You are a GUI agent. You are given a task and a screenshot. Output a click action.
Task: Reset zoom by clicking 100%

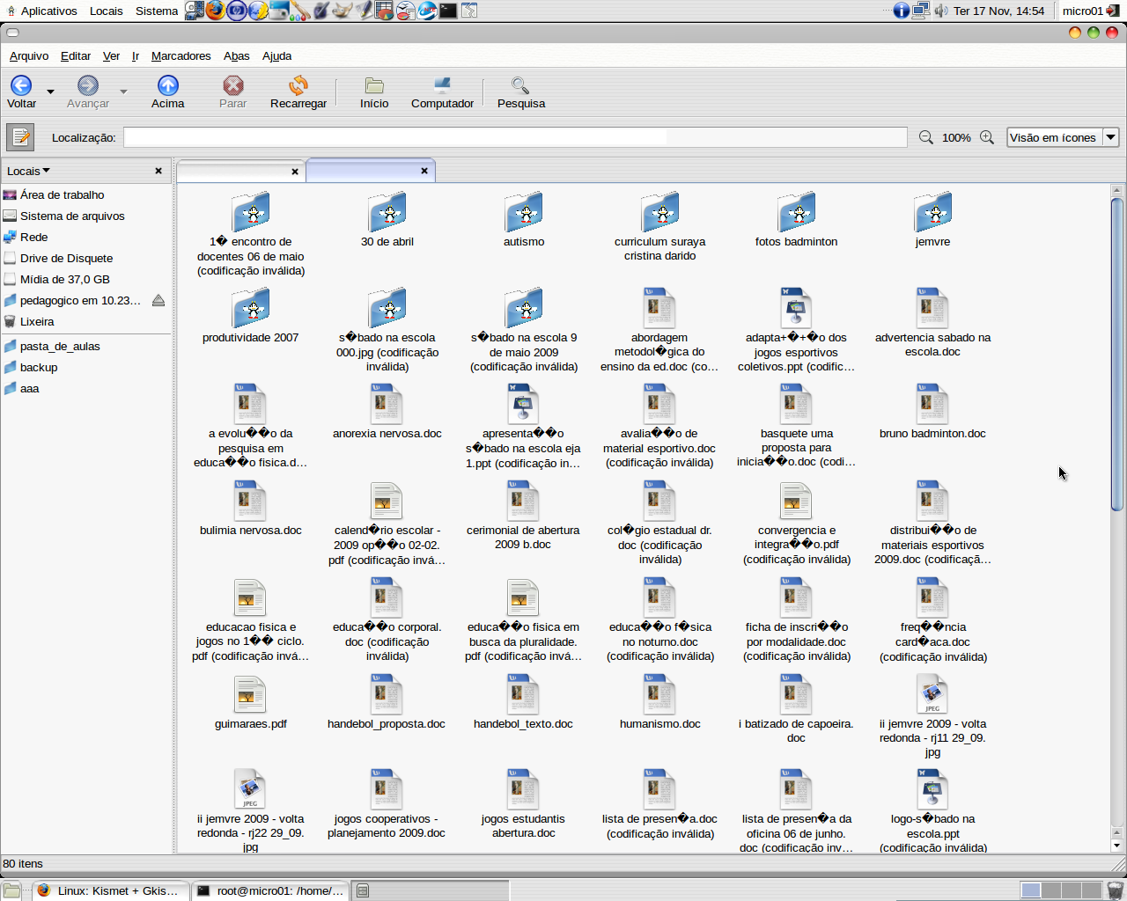(956, 138)
